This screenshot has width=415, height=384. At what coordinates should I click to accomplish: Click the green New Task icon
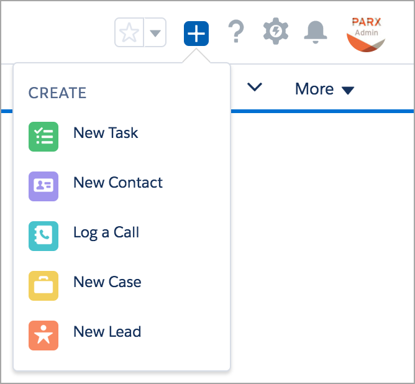click(43, 137)
